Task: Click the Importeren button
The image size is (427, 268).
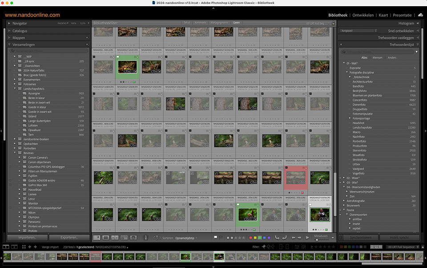Action: click(x=27, y=237)
